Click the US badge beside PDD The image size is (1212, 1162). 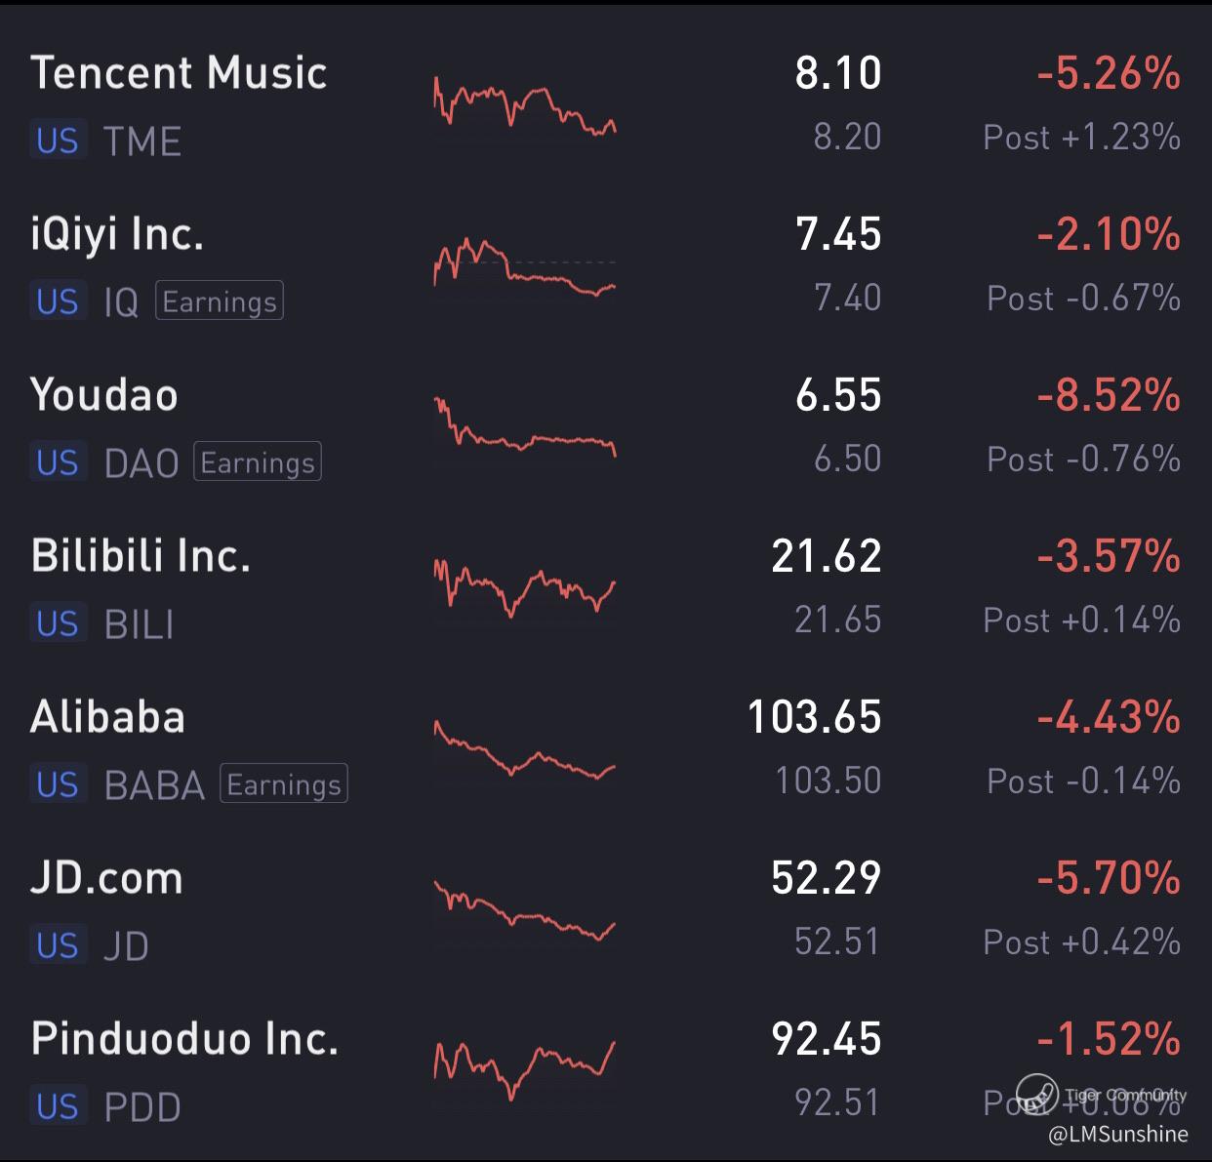coord(58,1106)
